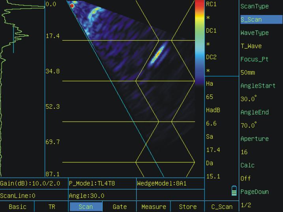Go to the Measure tab
This screenshot has width=283, height=212.
[154, 207]
